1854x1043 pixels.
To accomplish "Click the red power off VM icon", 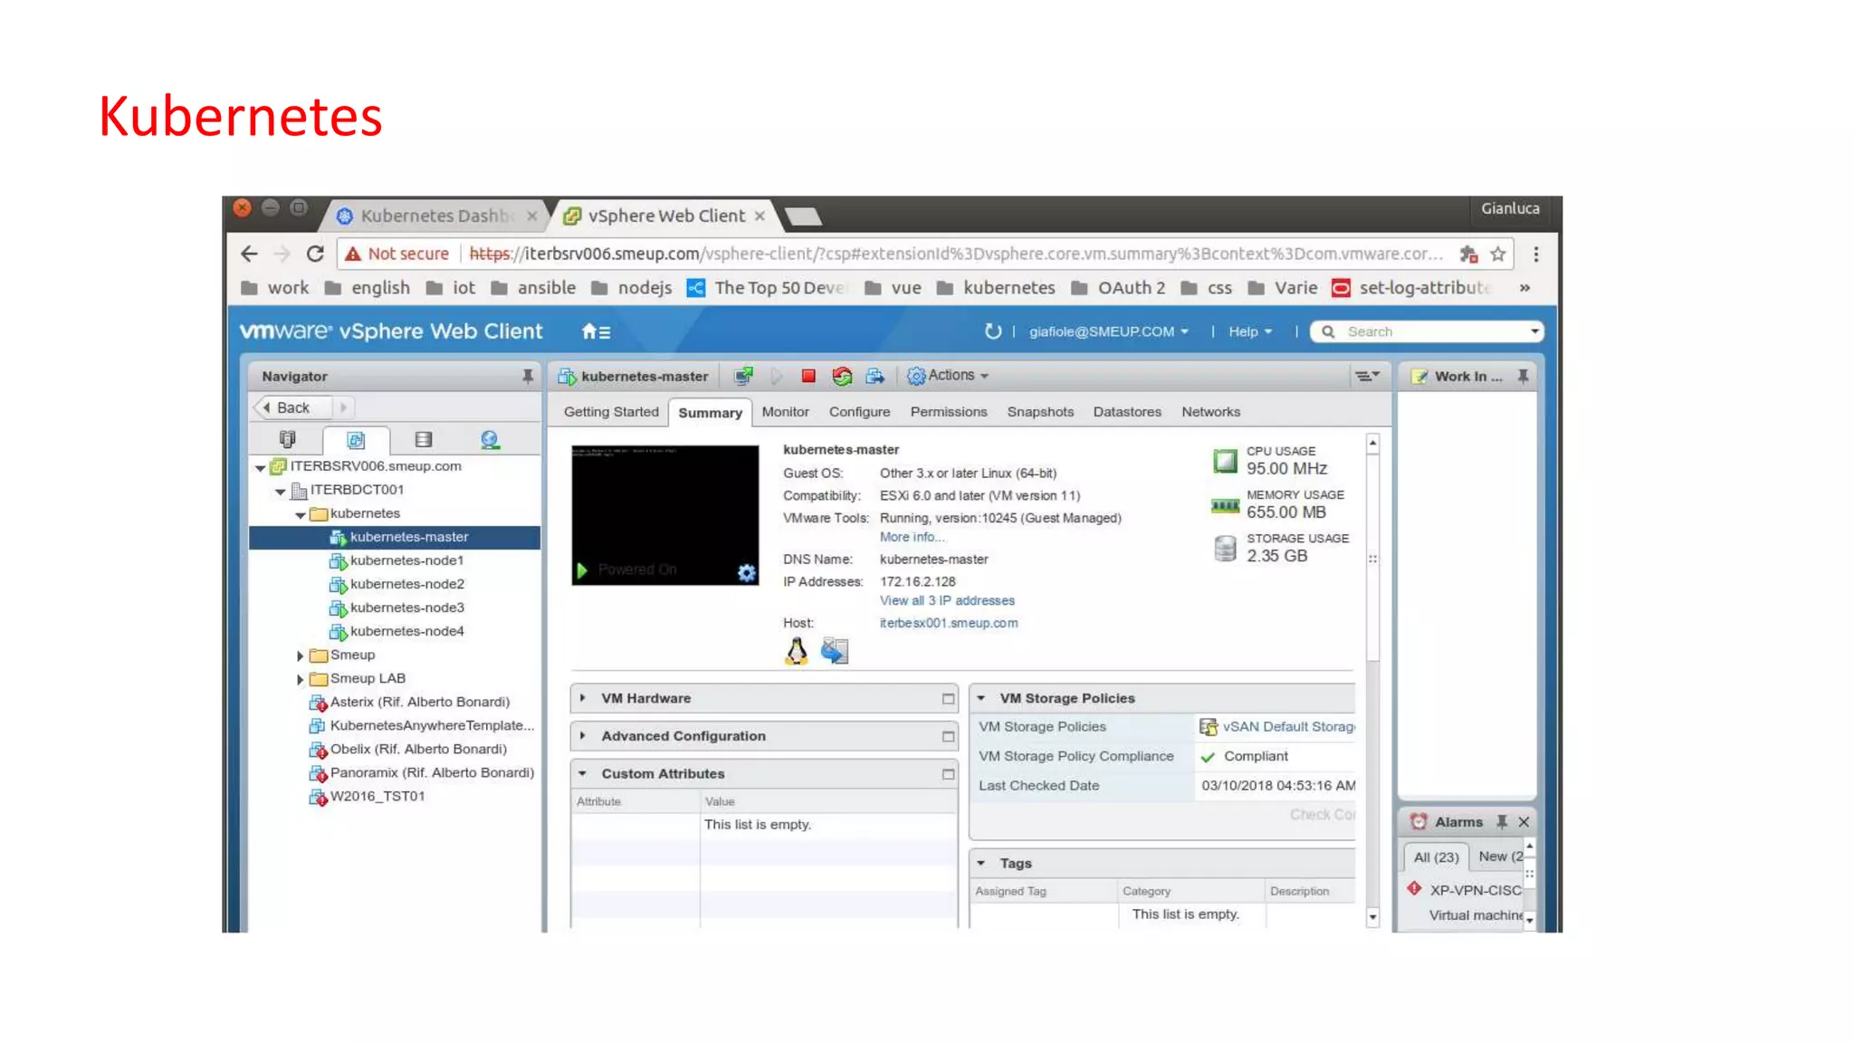I will pyautogui.click(x=808, y=376).
